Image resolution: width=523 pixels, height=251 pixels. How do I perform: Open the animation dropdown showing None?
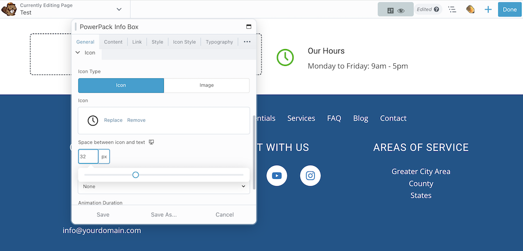[x=164, y=186]
